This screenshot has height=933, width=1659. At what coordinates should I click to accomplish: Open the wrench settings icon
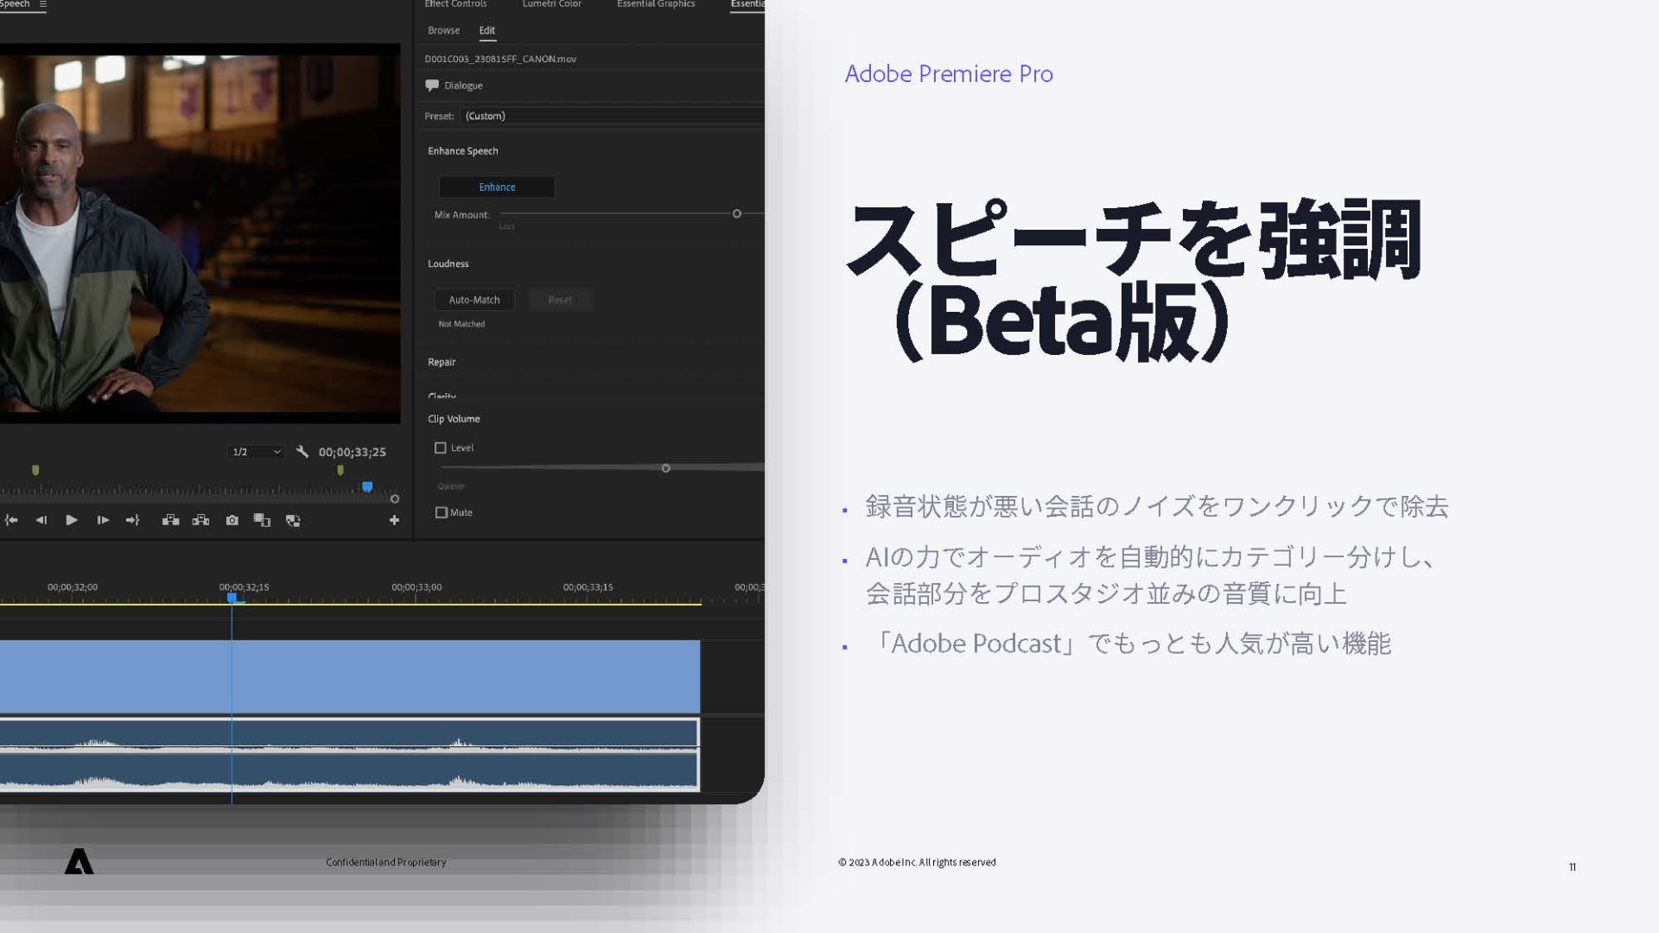coord(302,452)
